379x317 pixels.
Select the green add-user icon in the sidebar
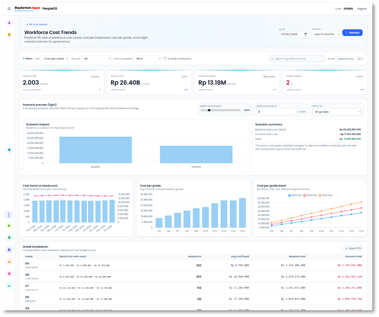point(9,226)
